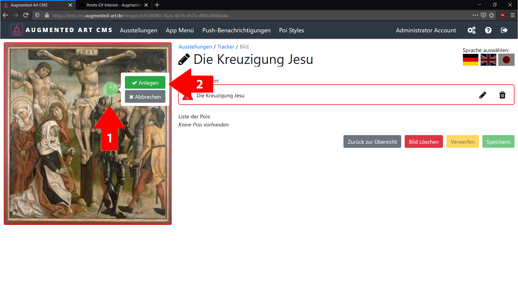Click the uBlock extension icon
This screenshot has width=518, height=281.
point(502,15)
